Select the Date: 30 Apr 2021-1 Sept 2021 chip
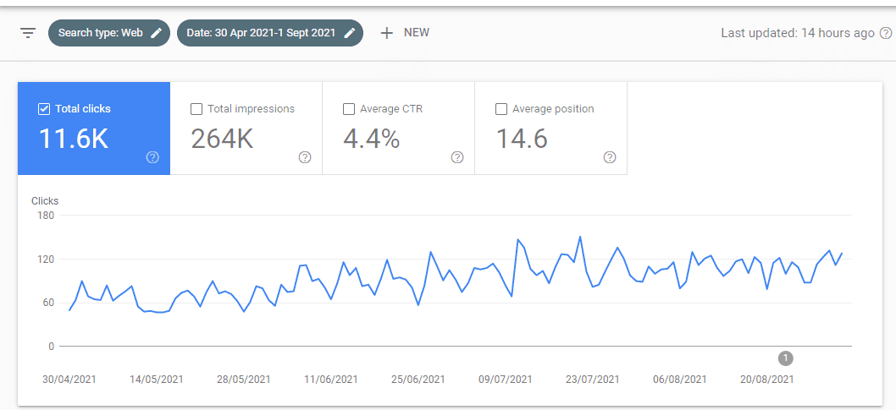 [270, 33]
